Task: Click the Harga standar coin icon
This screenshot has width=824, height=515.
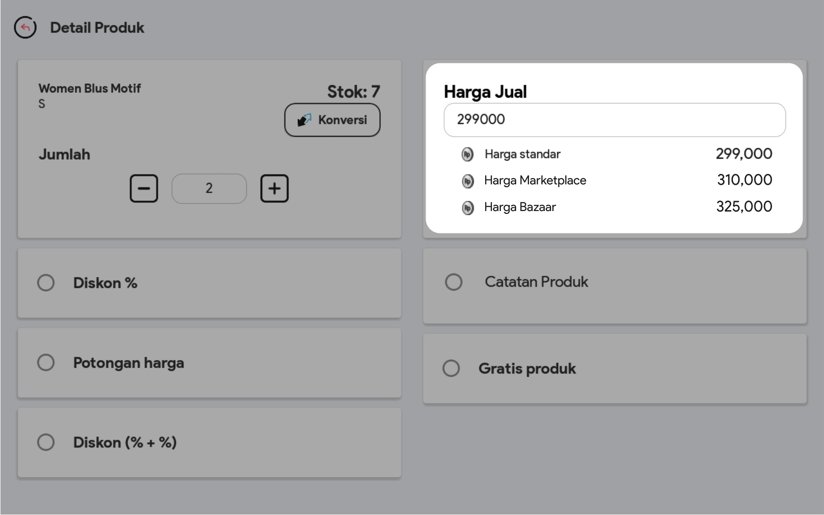Action: (468, 154)
